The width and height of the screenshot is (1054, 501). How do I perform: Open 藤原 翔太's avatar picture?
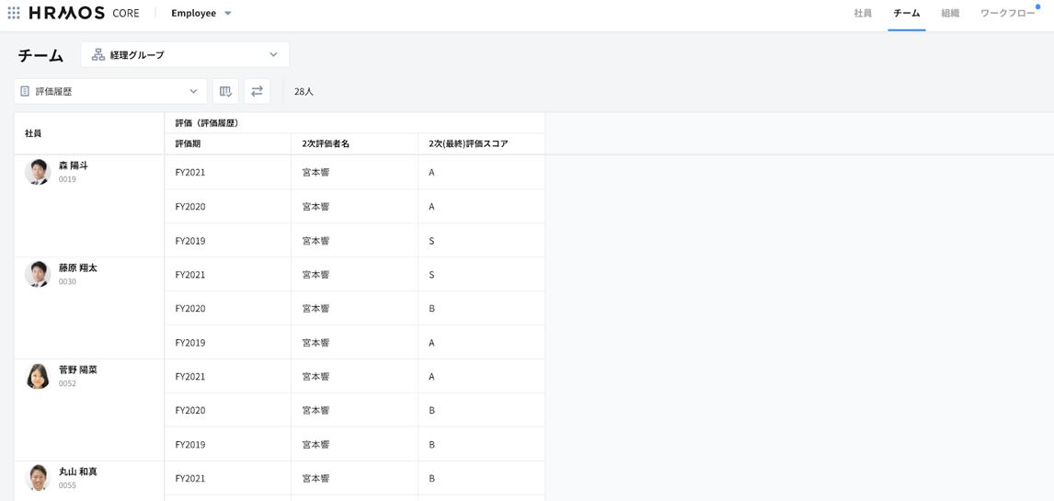tap(38, 274)
